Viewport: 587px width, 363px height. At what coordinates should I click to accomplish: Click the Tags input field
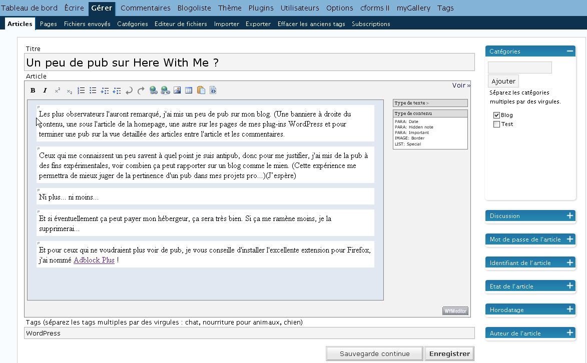point(249,333)
